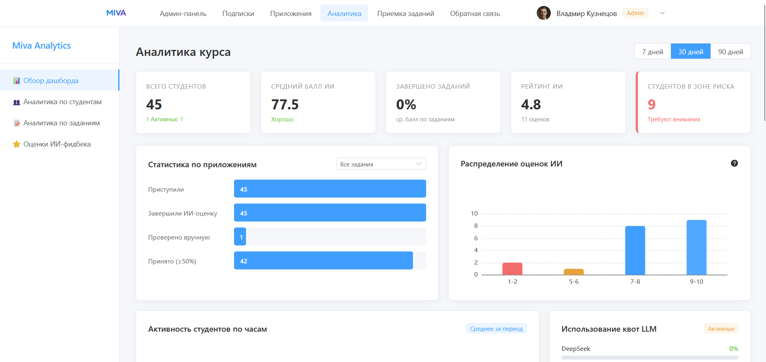Click the DeepSeek quota progress bar
This screenshot has width=766, height=362.
650,358
